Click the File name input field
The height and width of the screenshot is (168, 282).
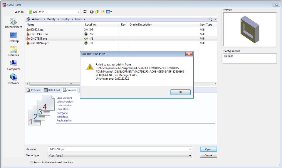click(118, 149)
